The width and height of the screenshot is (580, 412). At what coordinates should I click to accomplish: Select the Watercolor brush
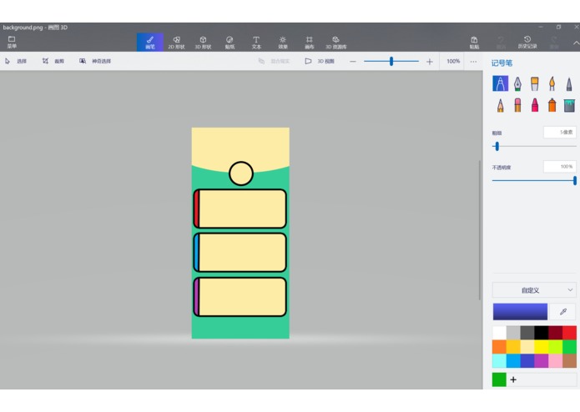pos(552,83)
